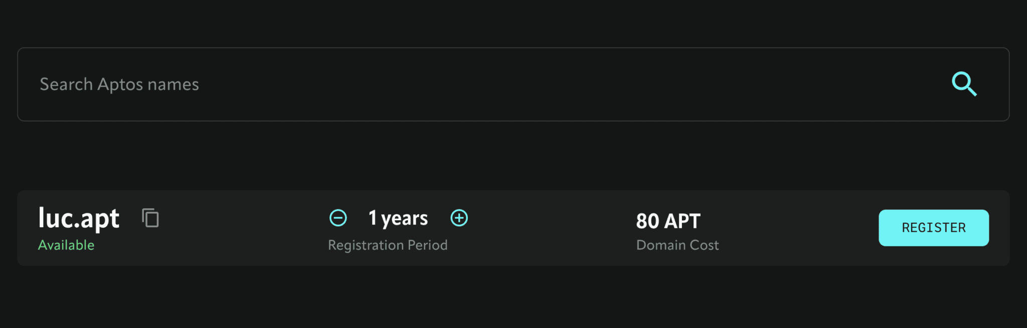Focus the Aptos names search box
Screen dimensions: 1027x328
pos(451,84)
